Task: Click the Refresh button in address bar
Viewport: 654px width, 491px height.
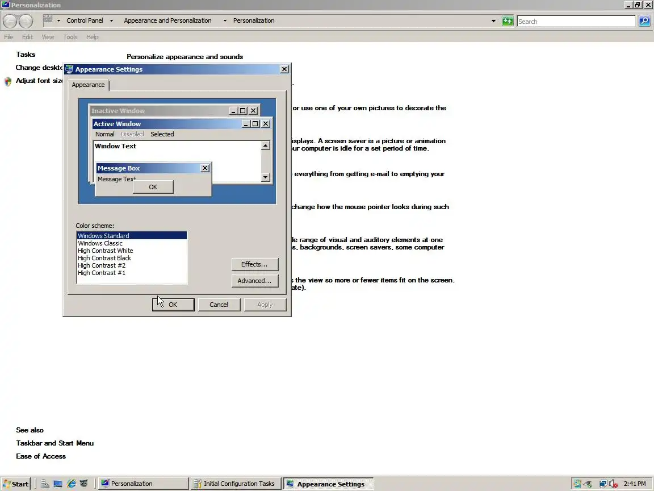Action: [x=508, y=21]
